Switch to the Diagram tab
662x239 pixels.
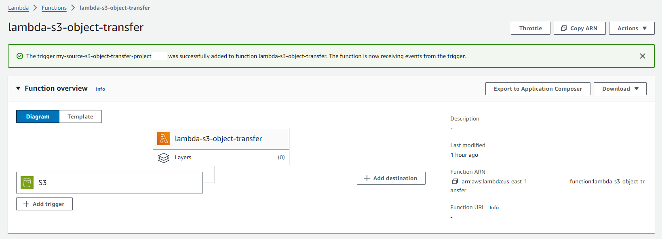[x=38, y=116]
